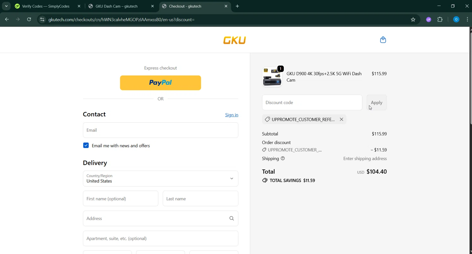The image size is (472, 254).
Task: Pay with the PayPal express button
Action: (x=160, y=83)
